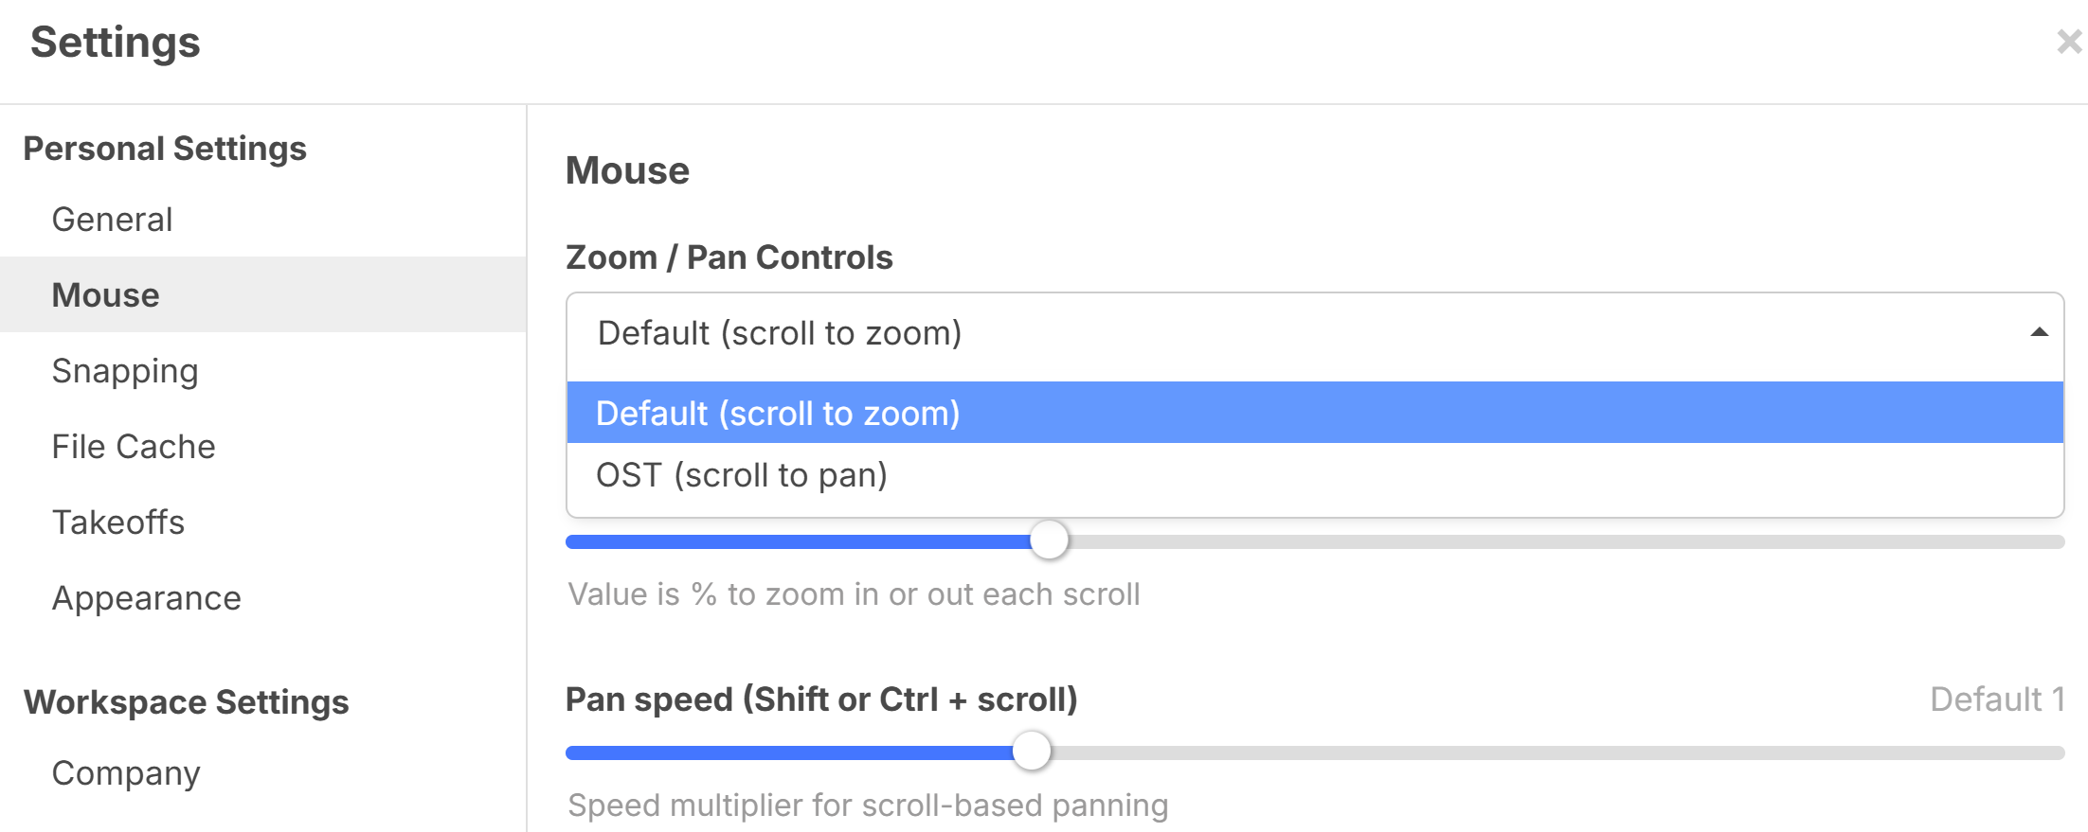
Task: Click the zoom speed slider handle
Action: (x=1049, y=540)
